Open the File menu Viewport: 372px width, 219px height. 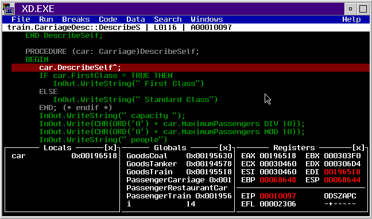tap(21, 19)
